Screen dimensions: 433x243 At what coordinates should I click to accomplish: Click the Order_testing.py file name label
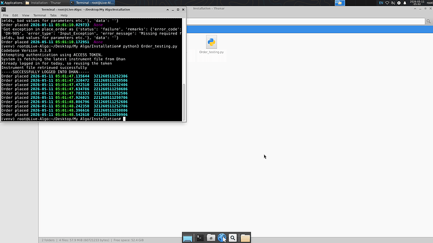click(x=211, y=52)
